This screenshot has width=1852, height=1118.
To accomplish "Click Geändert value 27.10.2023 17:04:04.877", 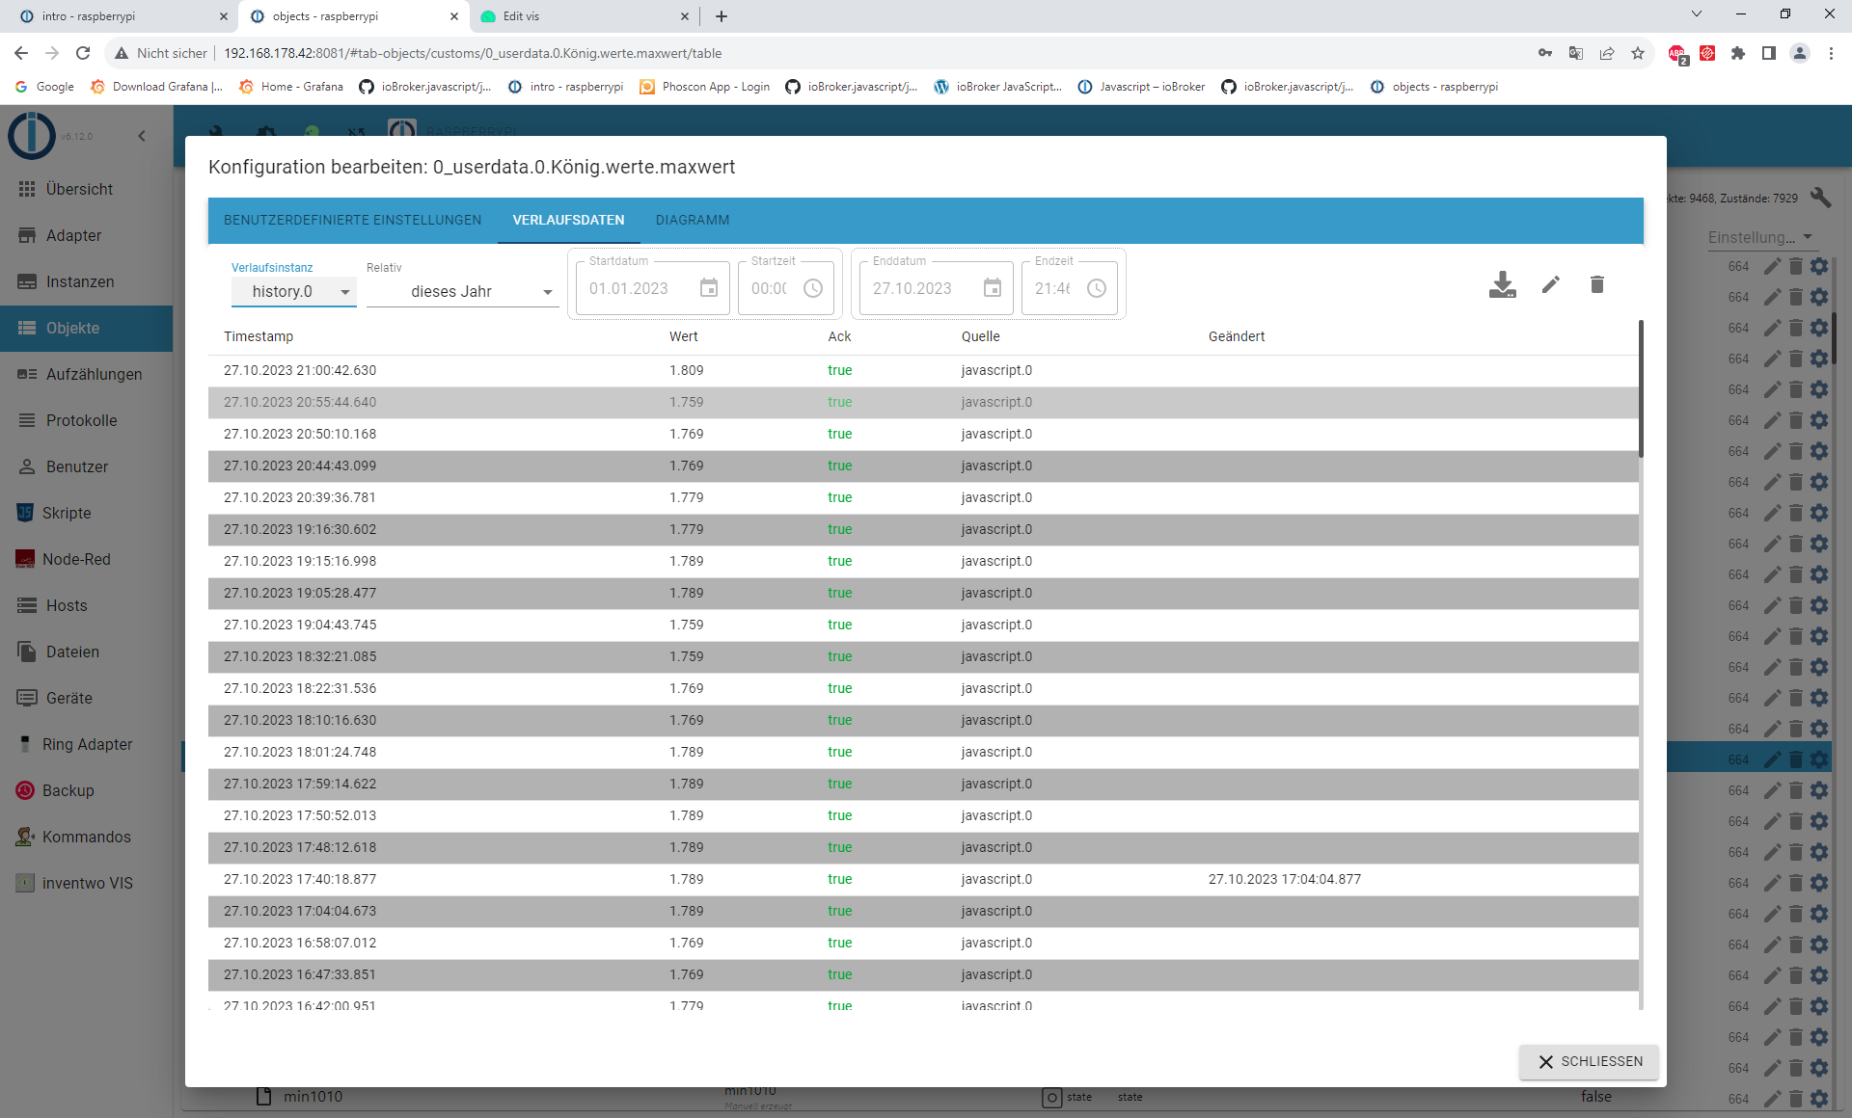I will pos(1285,879).
